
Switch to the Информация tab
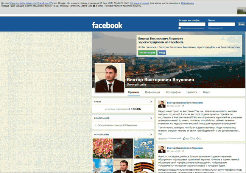point(153,92)
